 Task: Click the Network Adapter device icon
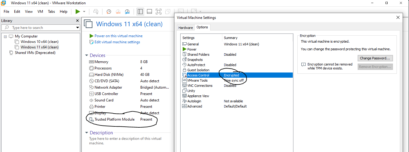[91, 87]
